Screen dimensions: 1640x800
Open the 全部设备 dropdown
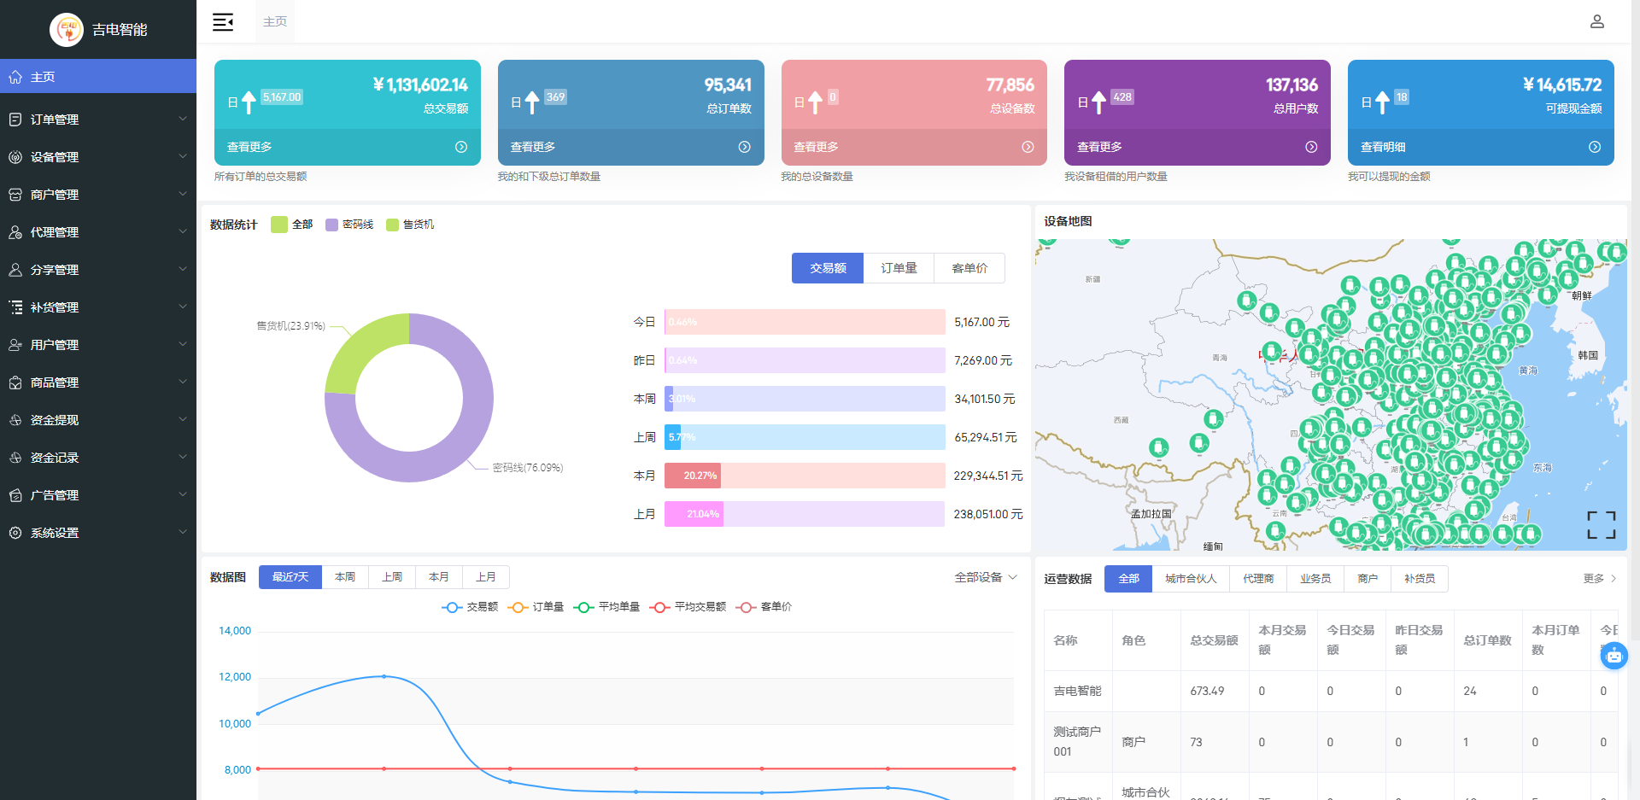pyautogui.click(x=986, y=577)
